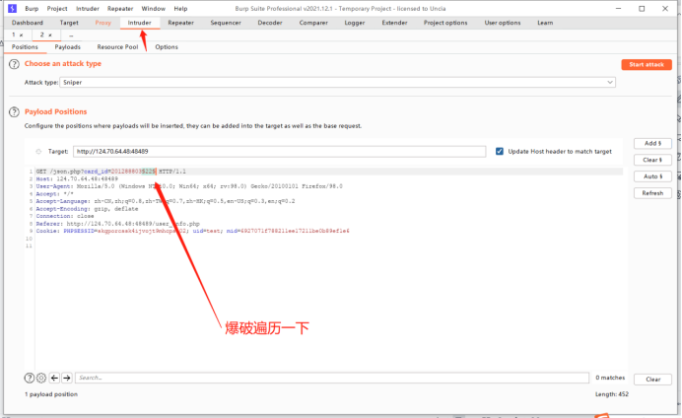Click the Accept-Language header line

point(166,201)
